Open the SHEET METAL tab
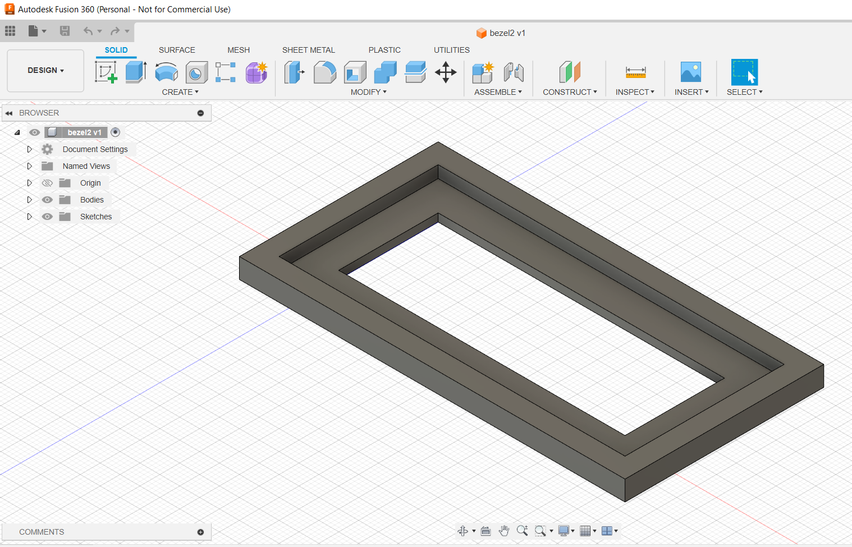Screen dimensions: 852x547 click(x=309, y=50)
